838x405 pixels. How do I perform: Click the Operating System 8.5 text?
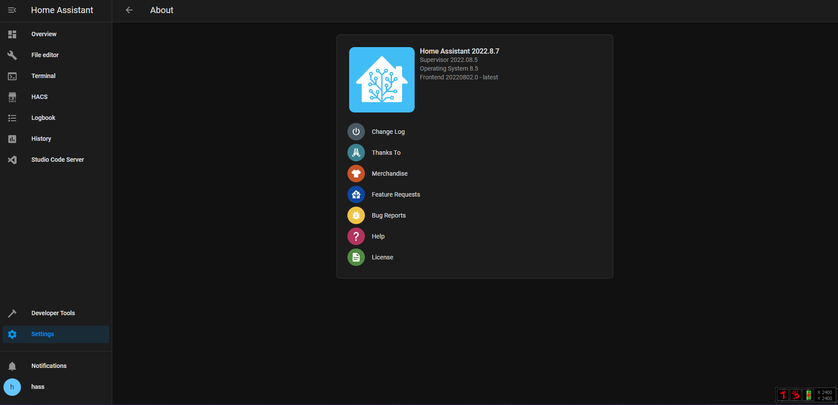(x=449, y=68)
